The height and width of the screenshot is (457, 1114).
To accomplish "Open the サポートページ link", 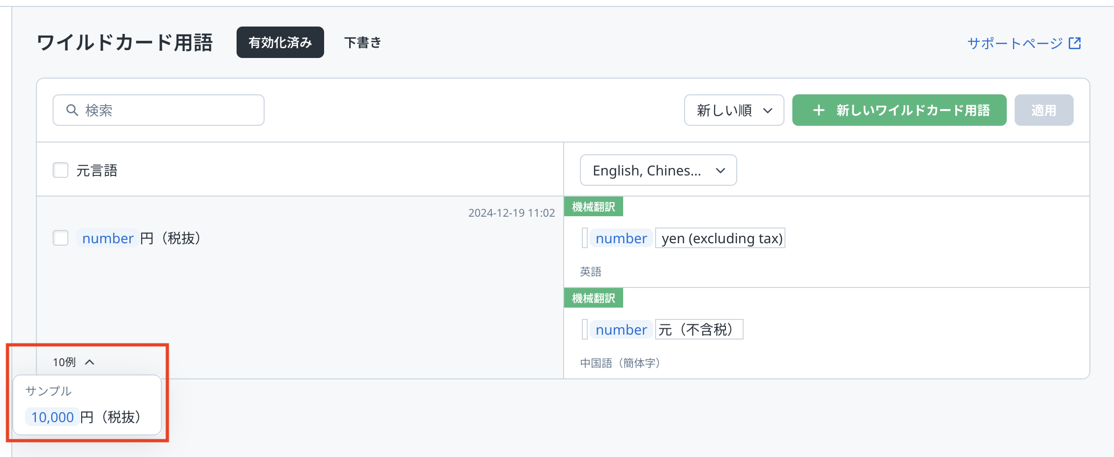I will coord(1015,43).
